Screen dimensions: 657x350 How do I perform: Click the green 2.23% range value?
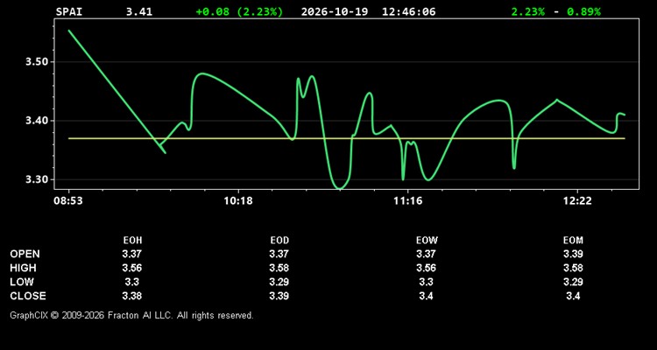(x=528, y=11)
